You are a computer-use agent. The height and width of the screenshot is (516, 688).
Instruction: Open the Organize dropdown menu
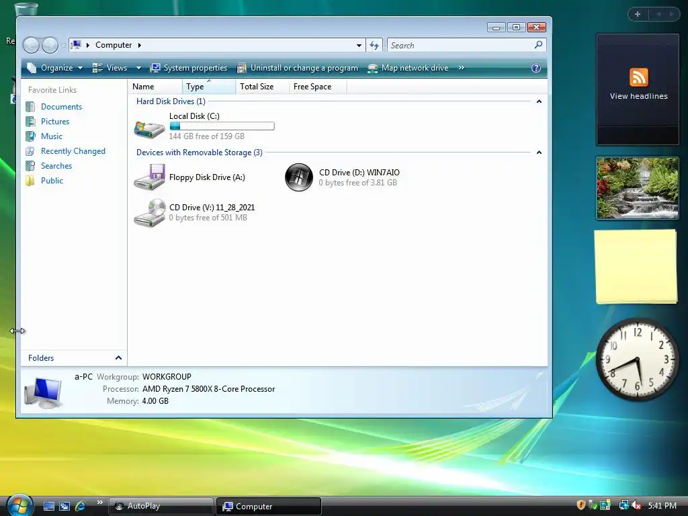[54, 68]
